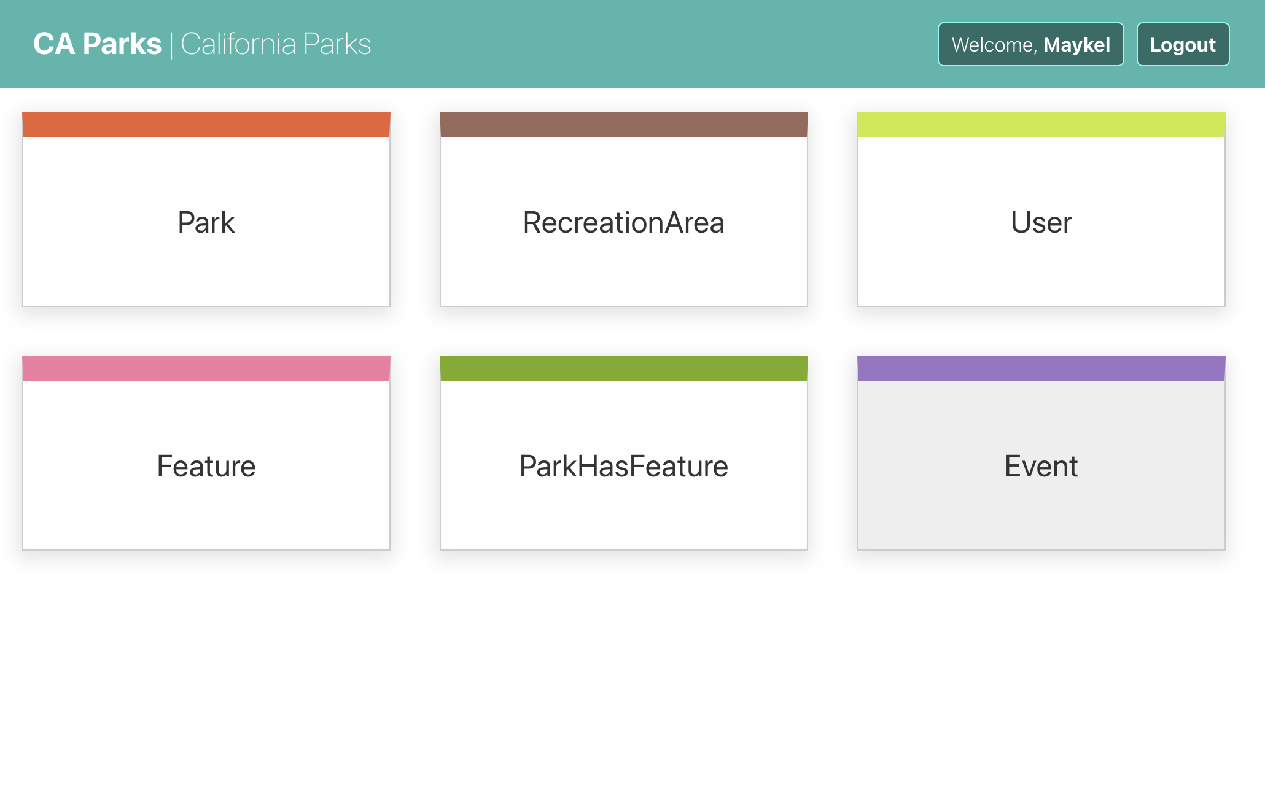Open the ParkHasFeature card
This screenshot has width=1265, height=792.
(623, 466)
